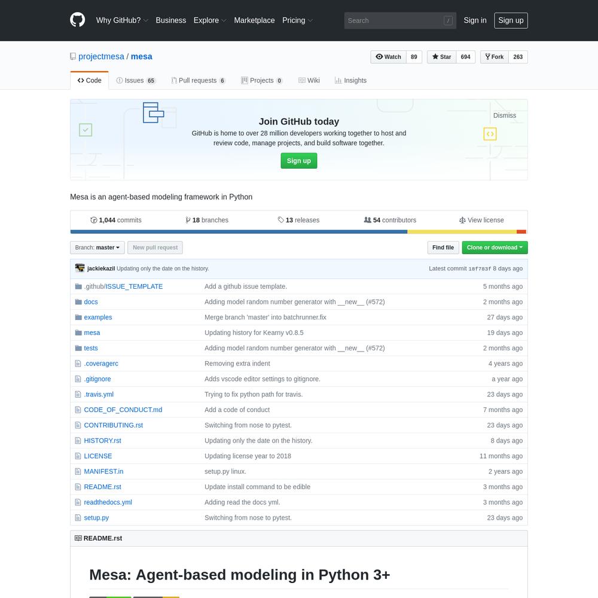Expand the Pricing dropdown menu

click(x=297, y=20)
